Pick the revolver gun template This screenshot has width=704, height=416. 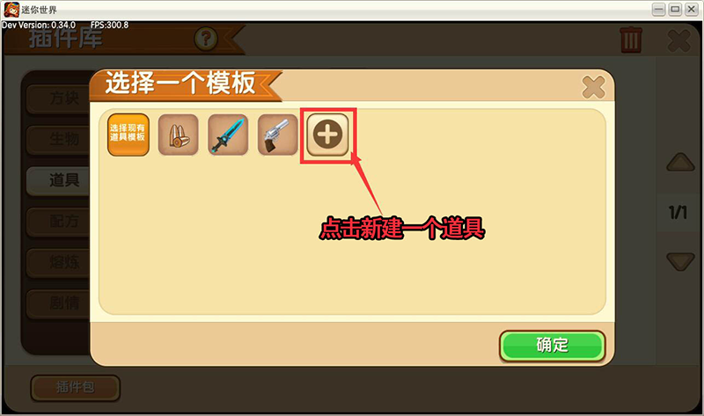pyautogui.click(x=278, y=135)
